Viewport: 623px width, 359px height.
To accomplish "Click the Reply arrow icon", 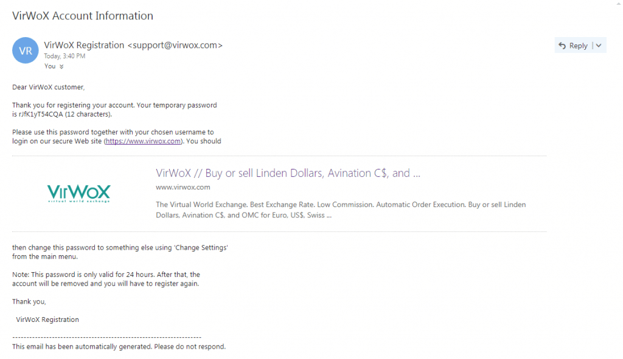I will coord(562,46).
